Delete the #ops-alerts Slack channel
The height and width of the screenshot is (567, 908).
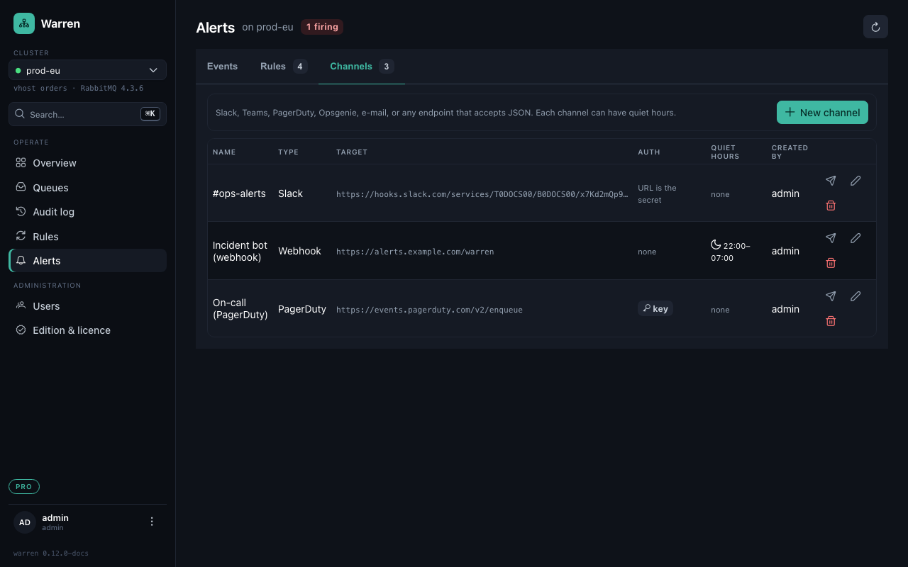[x=831, y=206]
